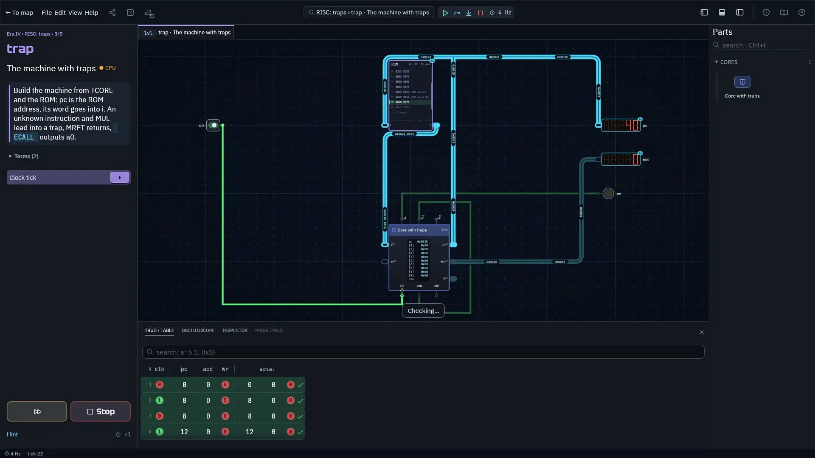Toggle clk bit in truth table row 2

pos(160,400)
